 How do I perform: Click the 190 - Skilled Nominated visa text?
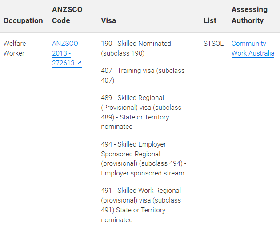coord(136,44)
